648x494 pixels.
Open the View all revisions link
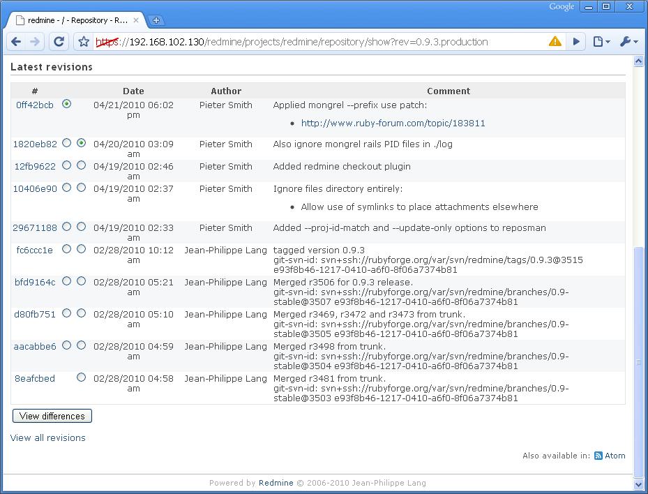click(47, 437)
